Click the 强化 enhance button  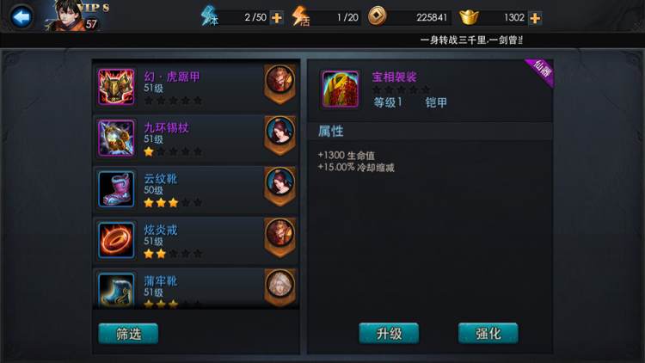tap(488, 334)
